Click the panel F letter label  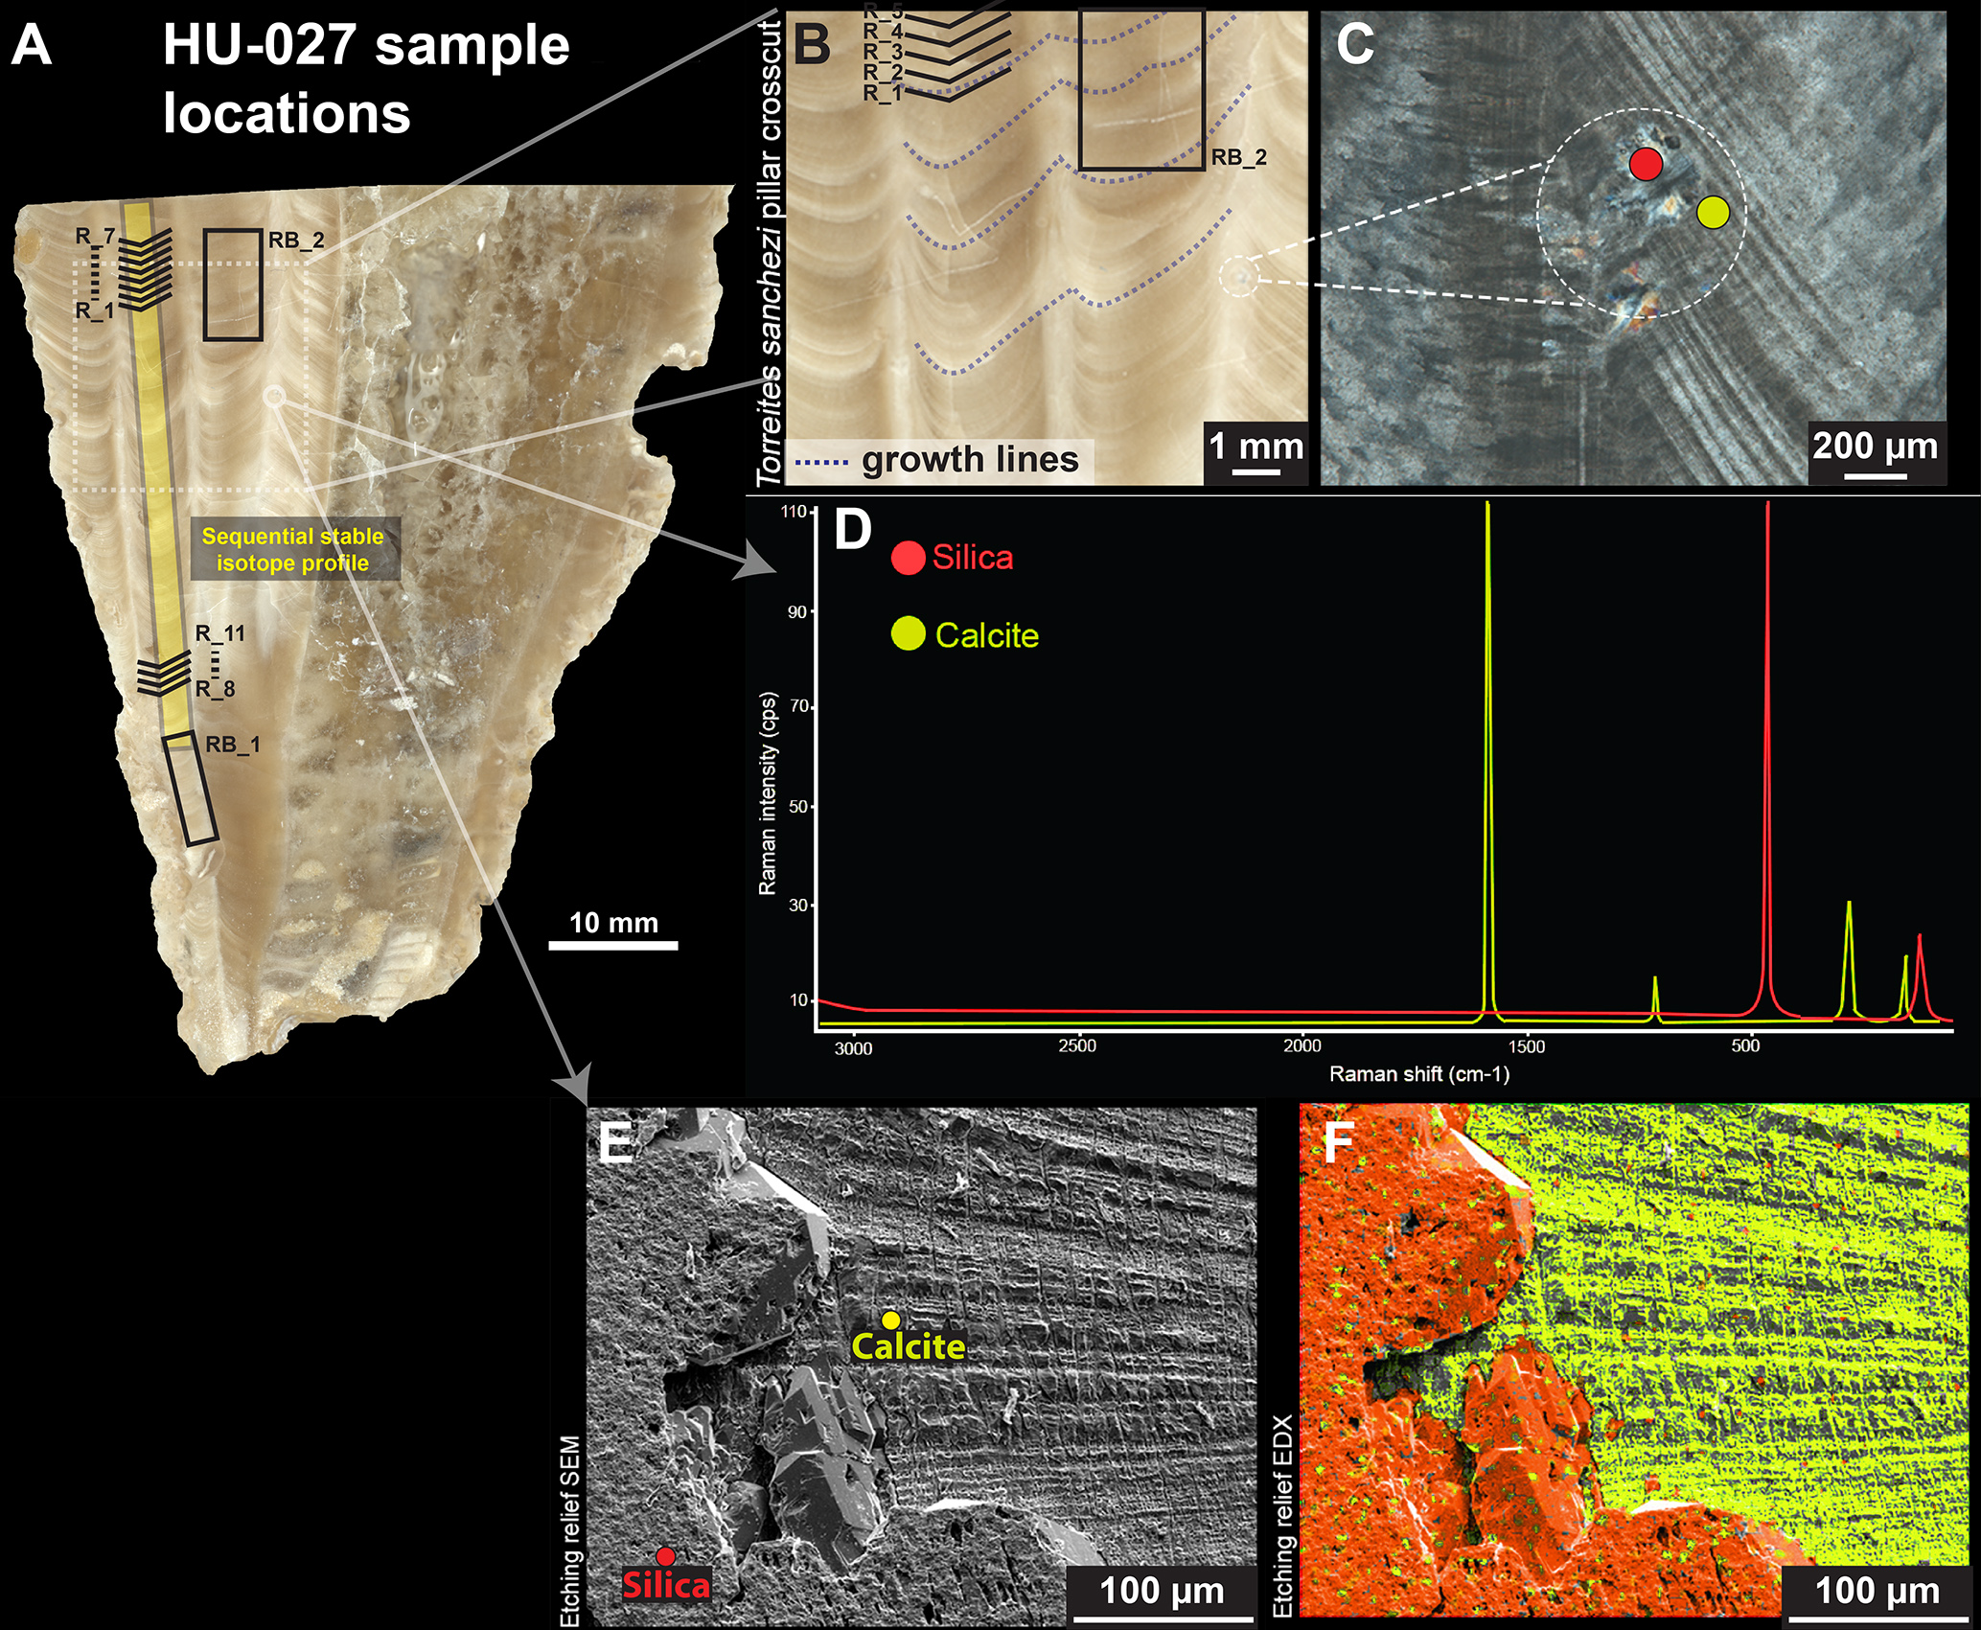pyautogui.click(x=1338, y=1143)
